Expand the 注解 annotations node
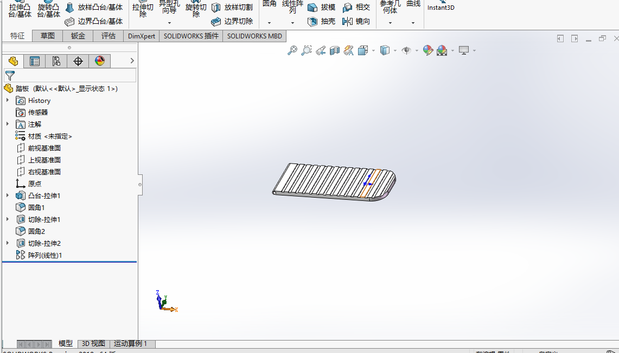 click(7, 123)
